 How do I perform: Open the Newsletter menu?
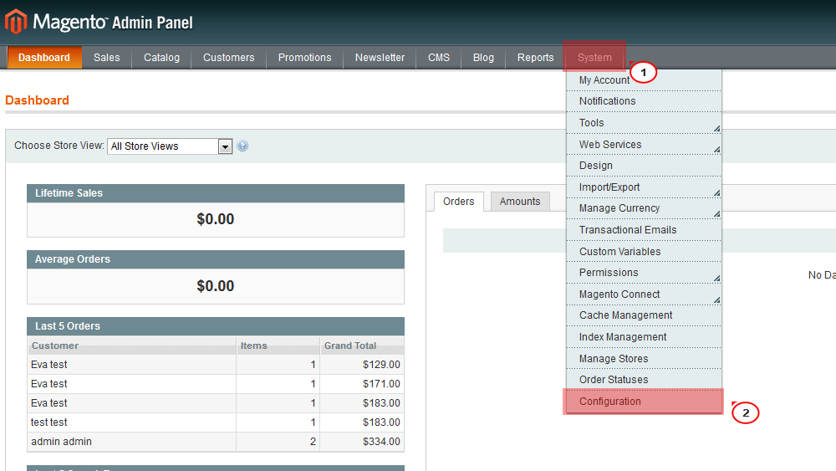(x=380, y=57)
